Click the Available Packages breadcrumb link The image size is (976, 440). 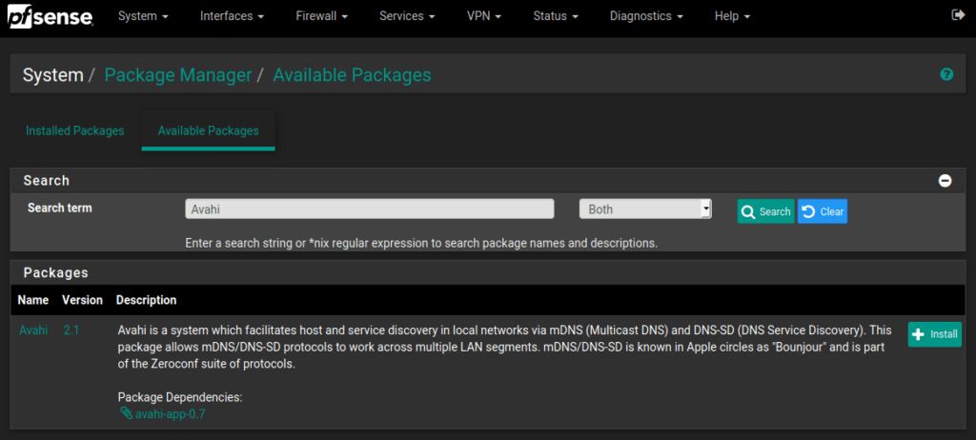pos(353,75)
